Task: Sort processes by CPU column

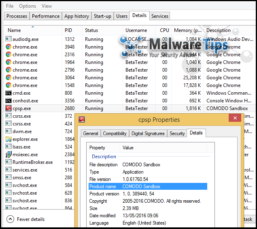Action: 163,30
